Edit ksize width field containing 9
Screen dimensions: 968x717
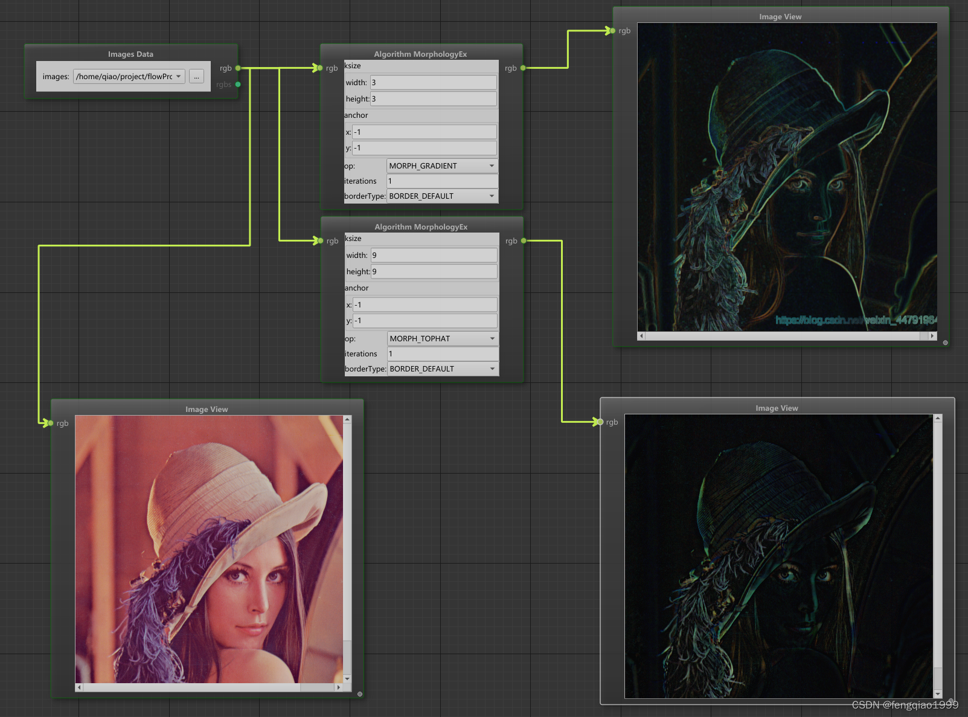pyautogui.click(x=434, y=256)
